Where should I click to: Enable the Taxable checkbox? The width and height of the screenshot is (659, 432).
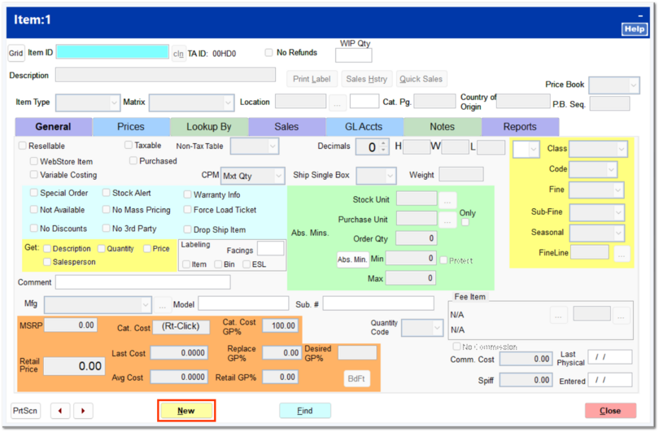pyautogui.click(x=129, y=146)
